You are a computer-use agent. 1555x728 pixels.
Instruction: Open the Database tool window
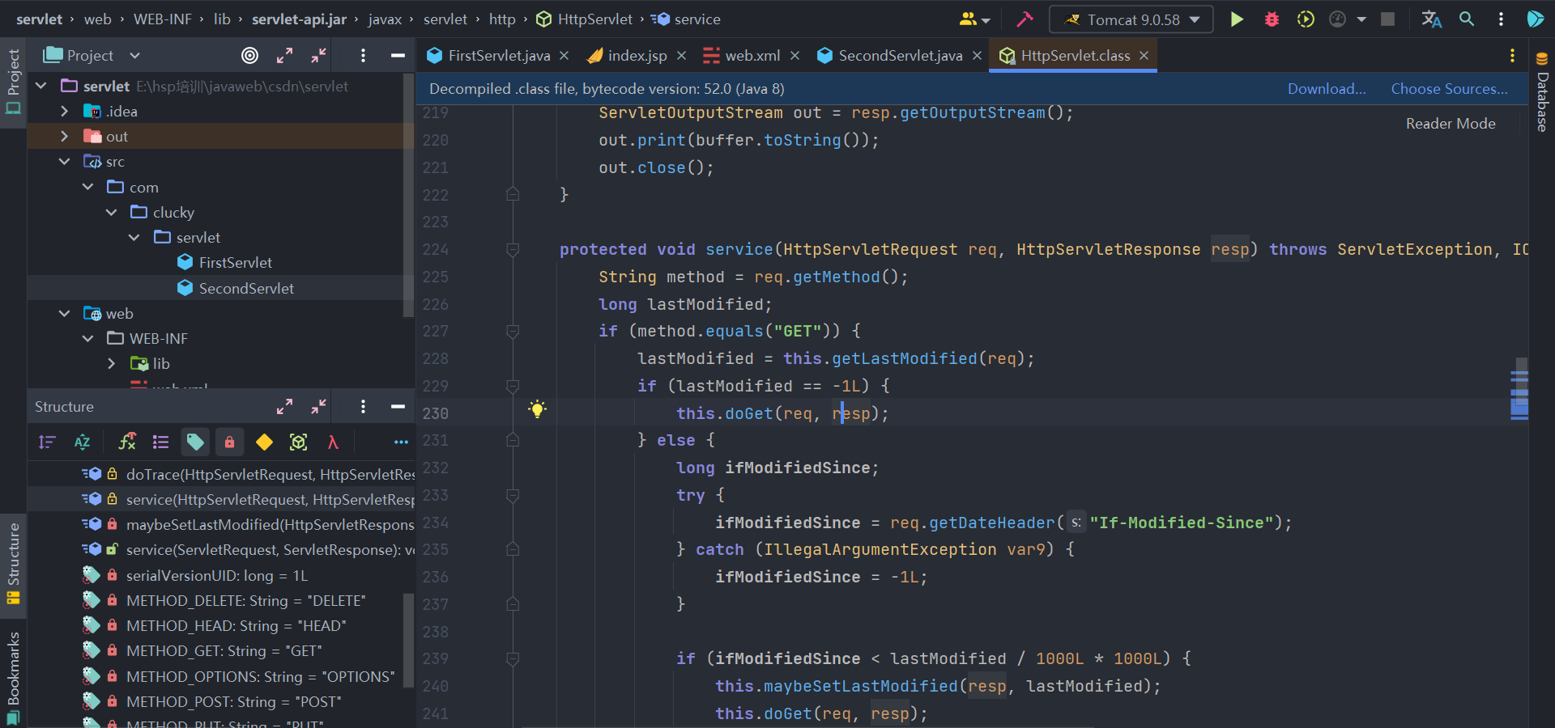[x=1542, y=91]
